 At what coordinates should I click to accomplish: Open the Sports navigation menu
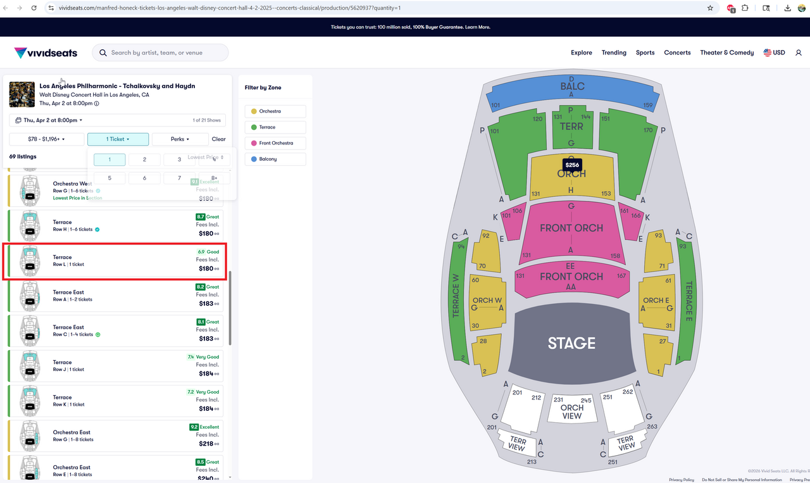(x=645, y=53)
